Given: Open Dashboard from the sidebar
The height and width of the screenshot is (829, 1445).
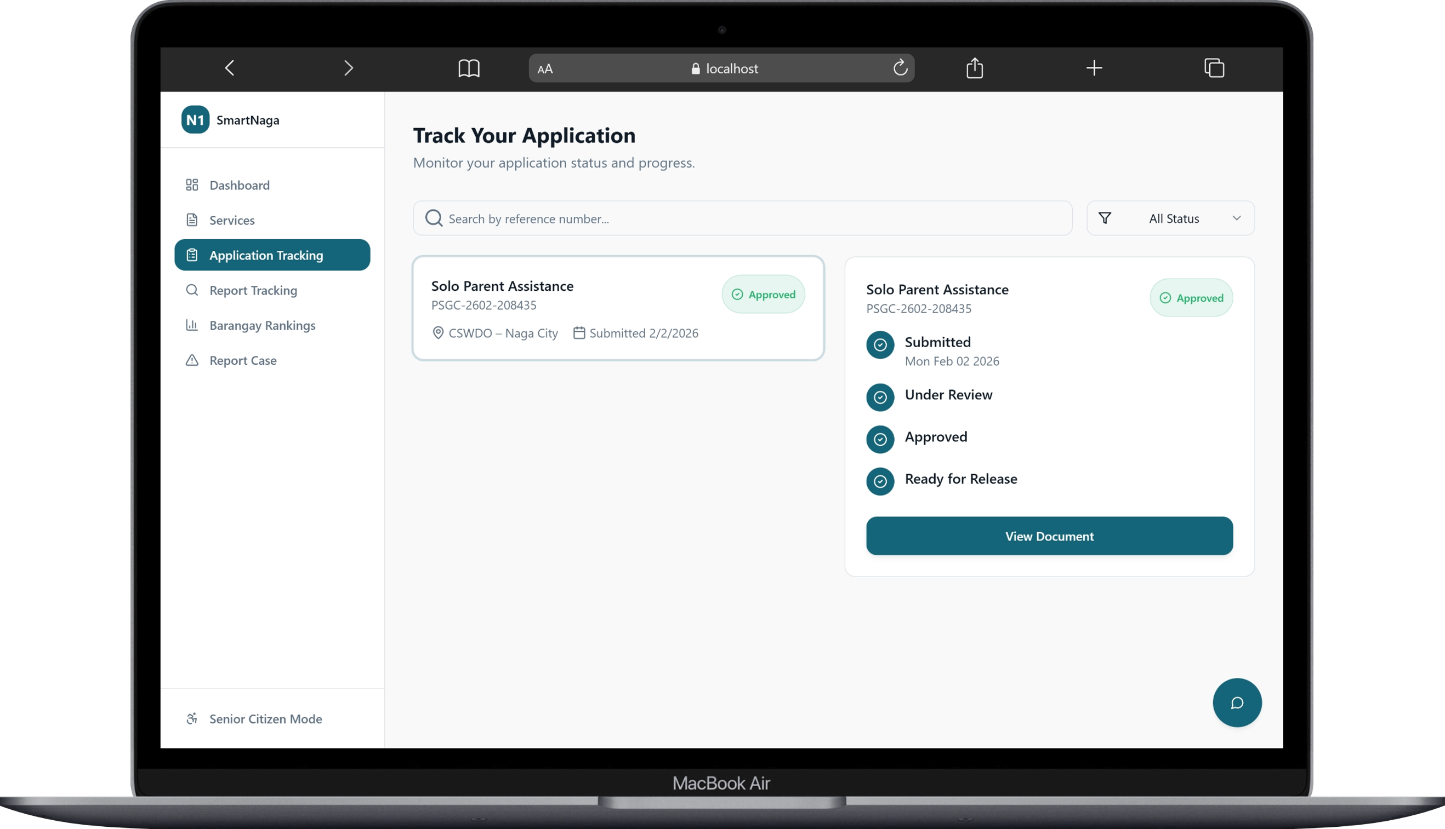Looking at the screenshot, I should [x=272, y=185].
